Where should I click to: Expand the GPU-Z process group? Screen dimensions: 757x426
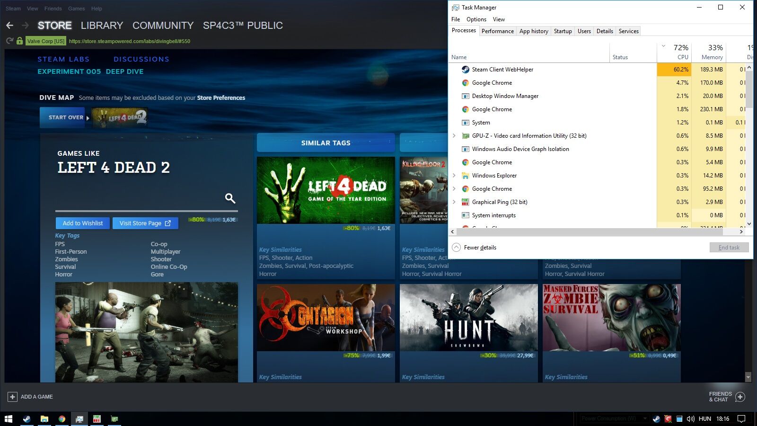(x=454, y=136)
